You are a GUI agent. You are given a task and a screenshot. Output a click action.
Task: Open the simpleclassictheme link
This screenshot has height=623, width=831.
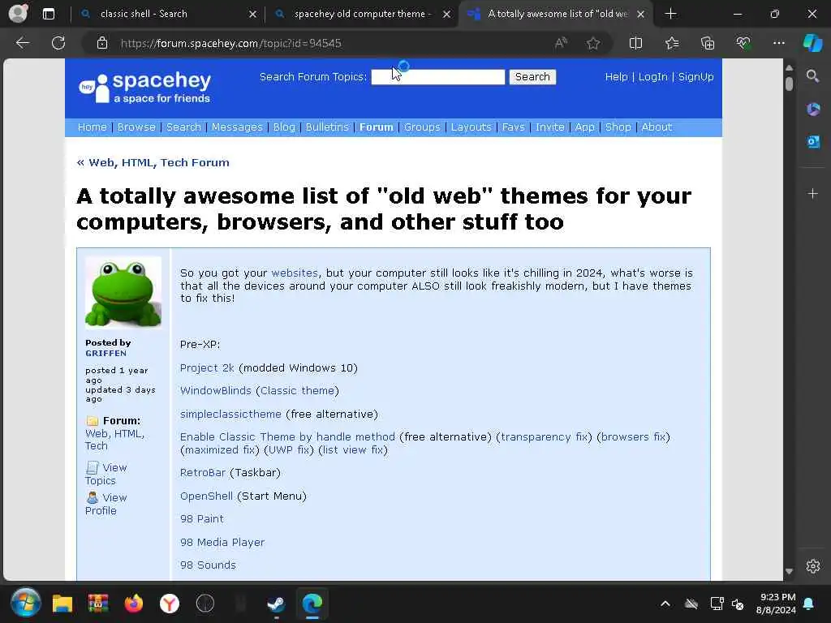point(230,415)
